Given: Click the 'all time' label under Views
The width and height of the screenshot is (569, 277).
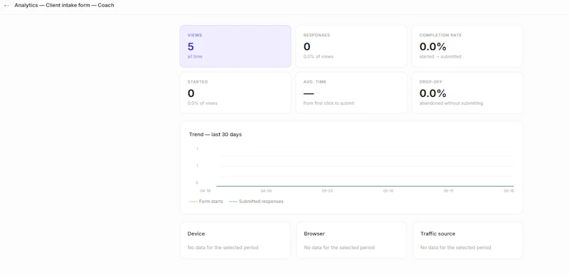Looking at the screenshot, I should [195, 57].
